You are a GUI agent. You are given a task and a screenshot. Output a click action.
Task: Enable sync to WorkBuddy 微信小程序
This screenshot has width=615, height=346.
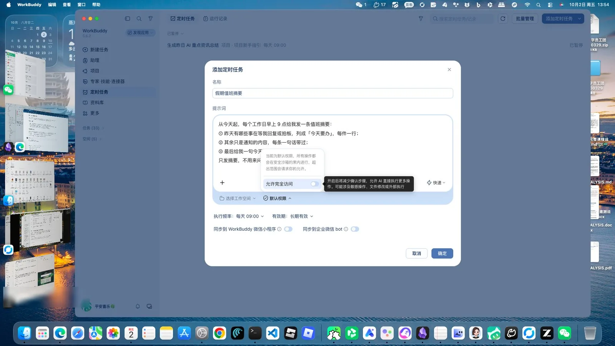click(288, 229)
